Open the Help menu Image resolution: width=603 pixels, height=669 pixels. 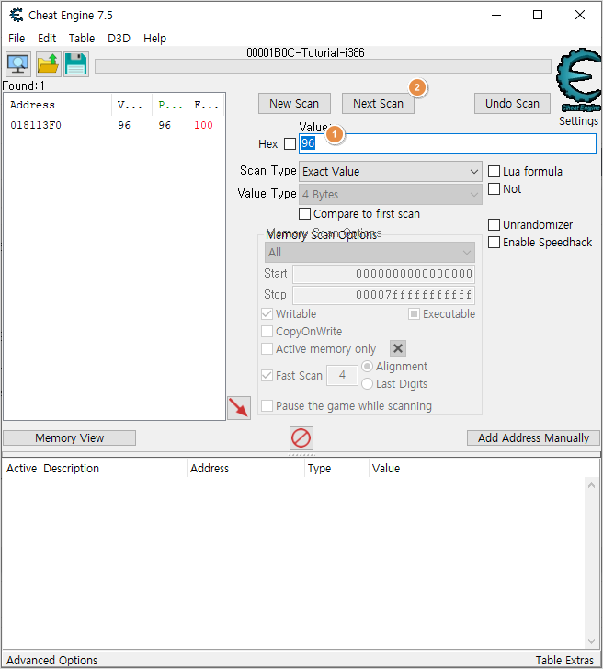154,39
